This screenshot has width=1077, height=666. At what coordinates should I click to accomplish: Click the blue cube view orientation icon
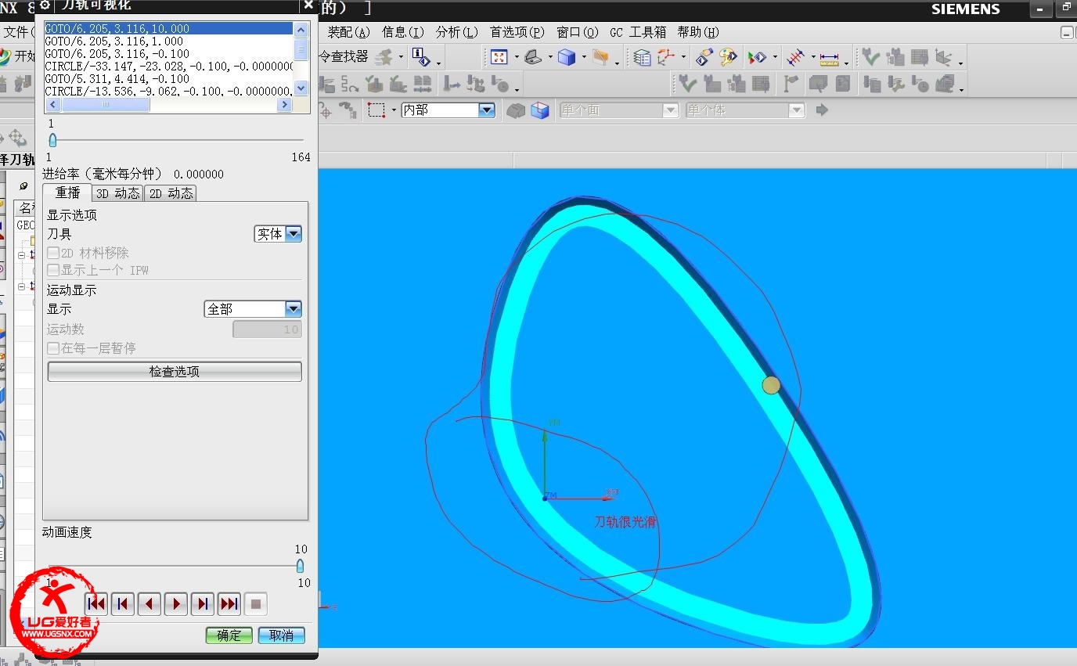(567, 57)
